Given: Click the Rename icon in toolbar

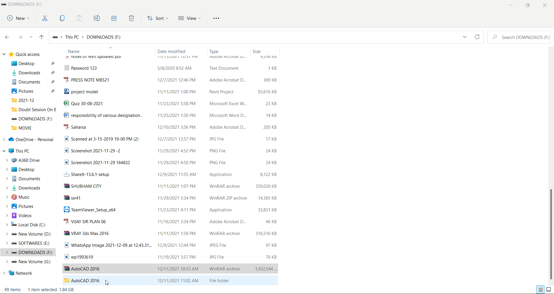Looking at the screenshot, I should pyautogui.click(x=97, y=18).
